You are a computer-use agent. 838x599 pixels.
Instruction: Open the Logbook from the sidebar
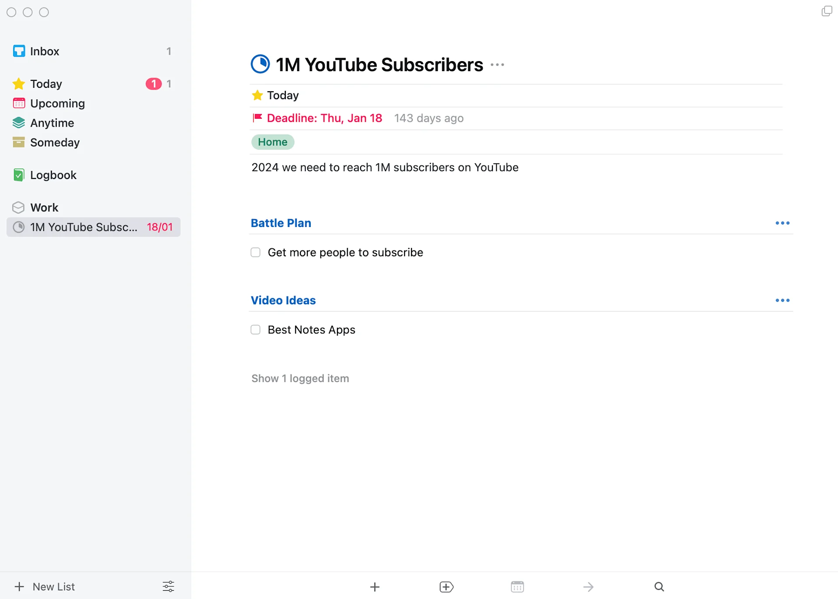(52, 175)
